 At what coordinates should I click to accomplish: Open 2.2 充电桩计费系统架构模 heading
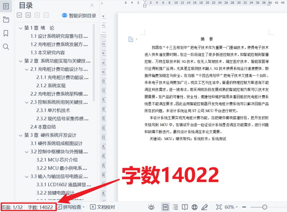click(59, 94)
